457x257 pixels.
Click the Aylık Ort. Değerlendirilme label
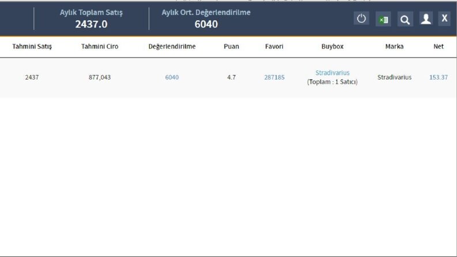pyautogui.click(x=206, y=13)
